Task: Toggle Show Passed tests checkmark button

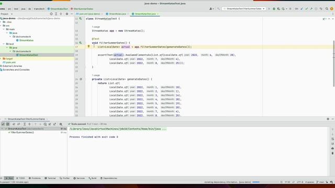Action: [3, 124]
